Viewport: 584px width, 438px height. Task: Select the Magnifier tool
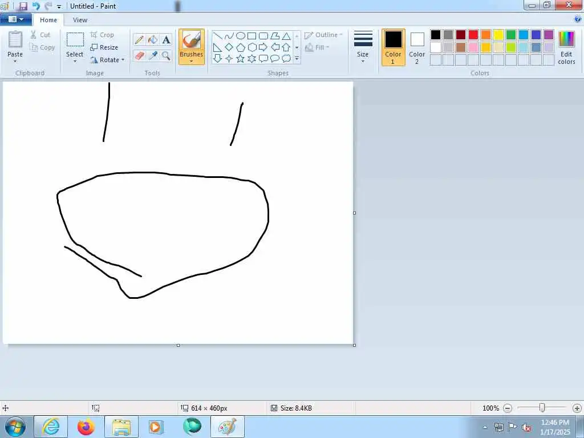[166, 56]
